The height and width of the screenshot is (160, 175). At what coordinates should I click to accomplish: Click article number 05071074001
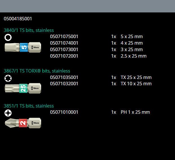click(64, 43)
